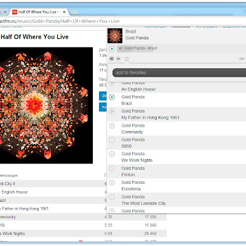Click the 17 595 listeners value
Viewport: 246px width, 246px height.
[x=151, y=216]
